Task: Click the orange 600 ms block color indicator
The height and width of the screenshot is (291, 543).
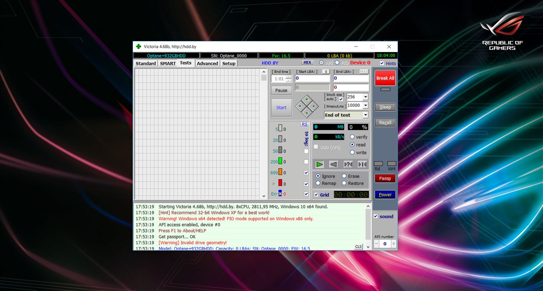Action: pyautogui.click(x=280, y=172)
